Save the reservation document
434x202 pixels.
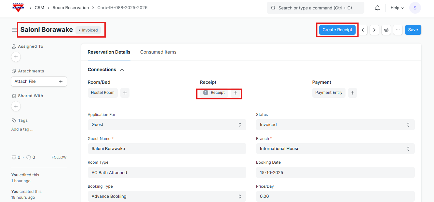tap(413, 30)
